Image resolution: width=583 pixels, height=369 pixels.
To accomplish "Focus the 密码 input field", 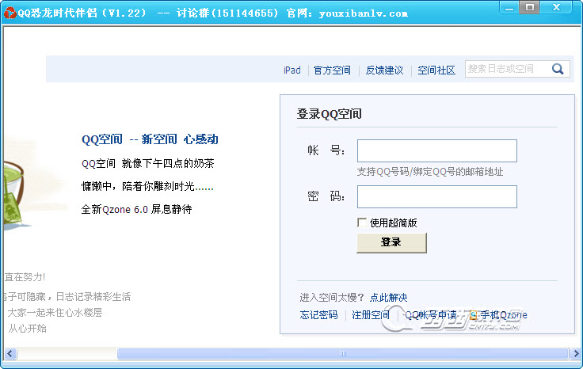I will (437, 196).
